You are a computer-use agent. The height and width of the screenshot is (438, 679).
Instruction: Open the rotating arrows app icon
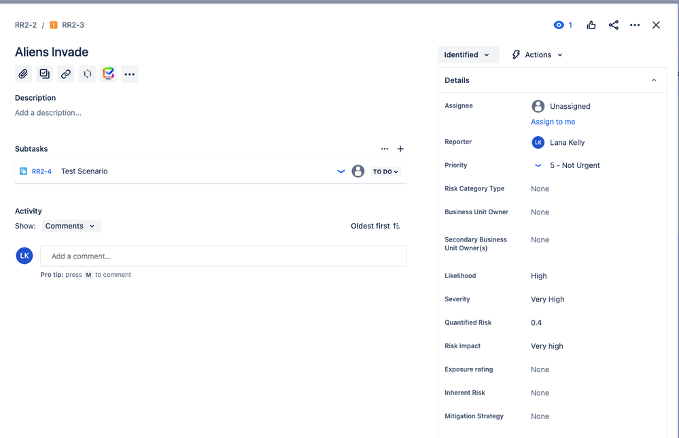pyautogui.click(x=87, y=74)
